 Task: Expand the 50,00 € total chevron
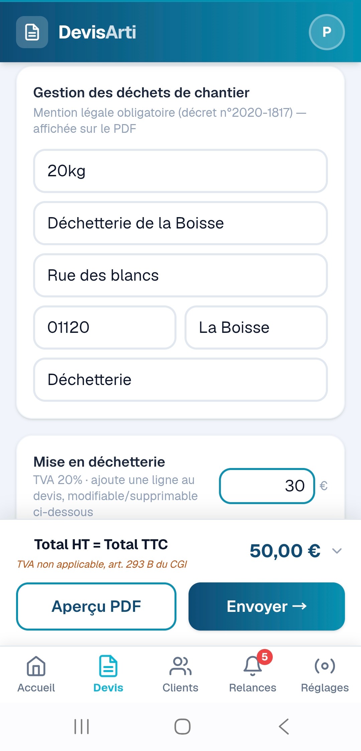pyautogui.click(x=337, y=551)
